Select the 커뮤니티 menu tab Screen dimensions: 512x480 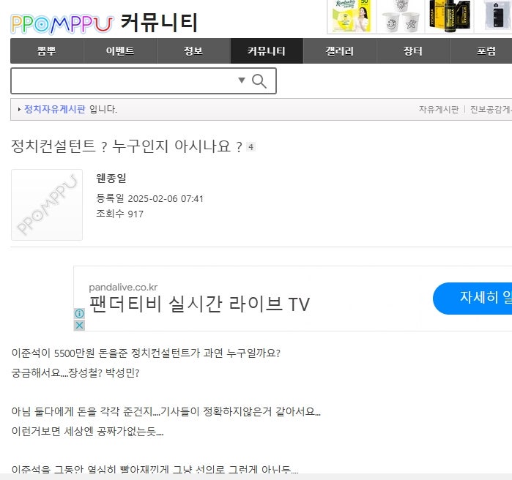267,51
